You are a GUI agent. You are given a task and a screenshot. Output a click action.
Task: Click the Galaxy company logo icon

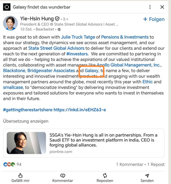coord(7,7)
